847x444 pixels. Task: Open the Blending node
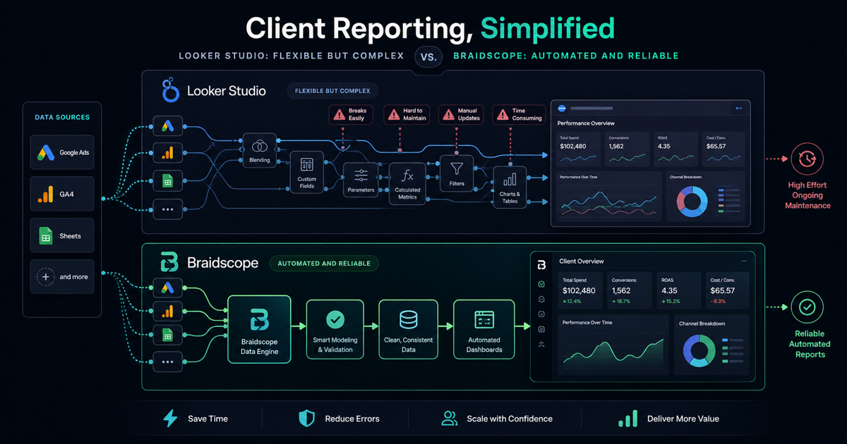click(260, 149)
